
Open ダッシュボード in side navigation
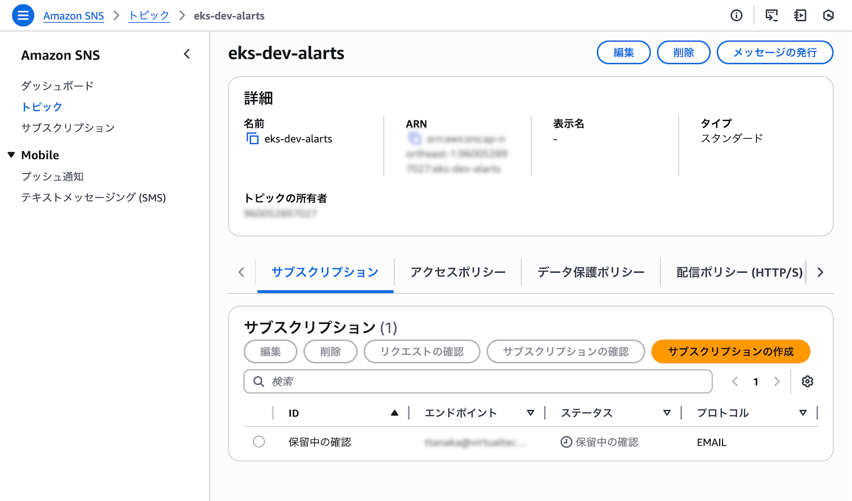pyautogui.click(x=57, y=86)
